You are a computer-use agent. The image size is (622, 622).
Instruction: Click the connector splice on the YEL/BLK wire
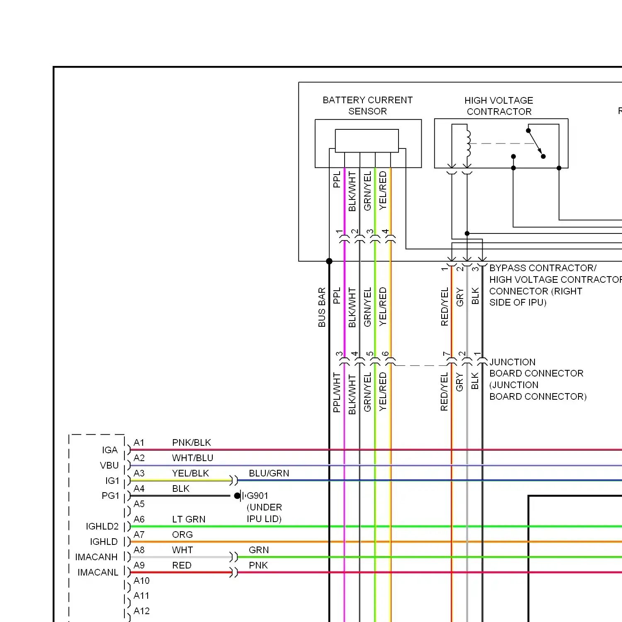pyautogui.click(x=234, y=480)
